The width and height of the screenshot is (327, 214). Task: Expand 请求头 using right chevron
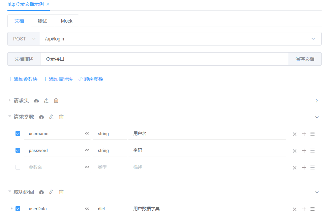(x=317, y=101)
